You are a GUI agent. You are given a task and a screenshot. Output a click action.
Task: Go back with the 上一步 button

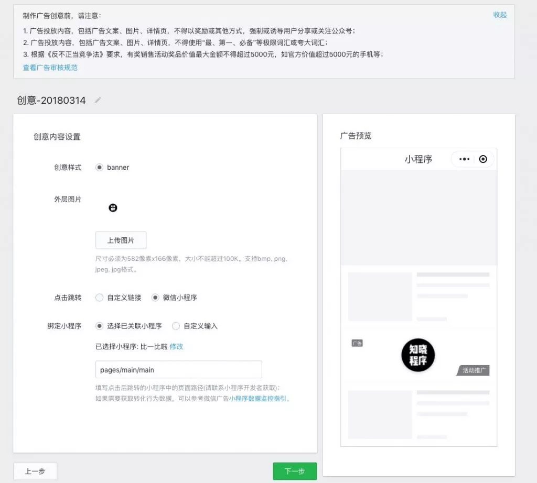tap(35, 471)
